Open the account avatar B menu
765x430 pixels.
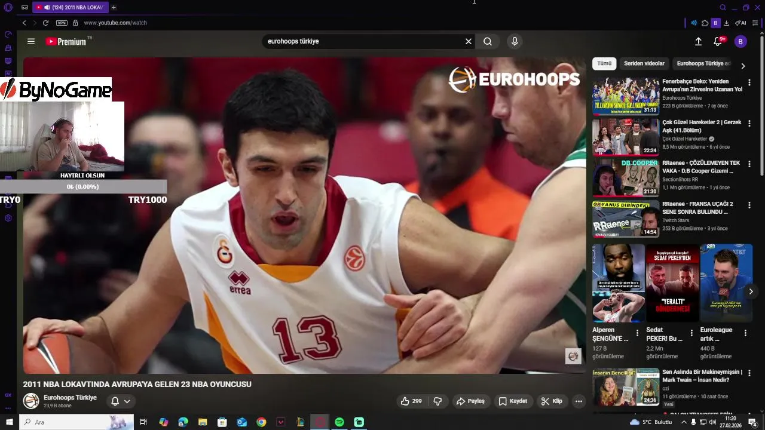740,41
